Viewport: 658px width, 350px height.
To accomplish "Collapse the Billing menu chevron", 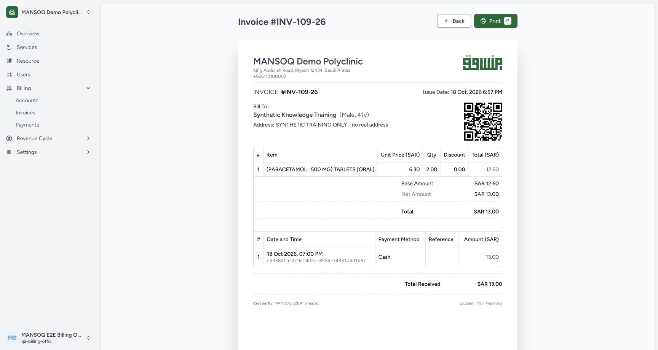I will [x=88, y=88].
